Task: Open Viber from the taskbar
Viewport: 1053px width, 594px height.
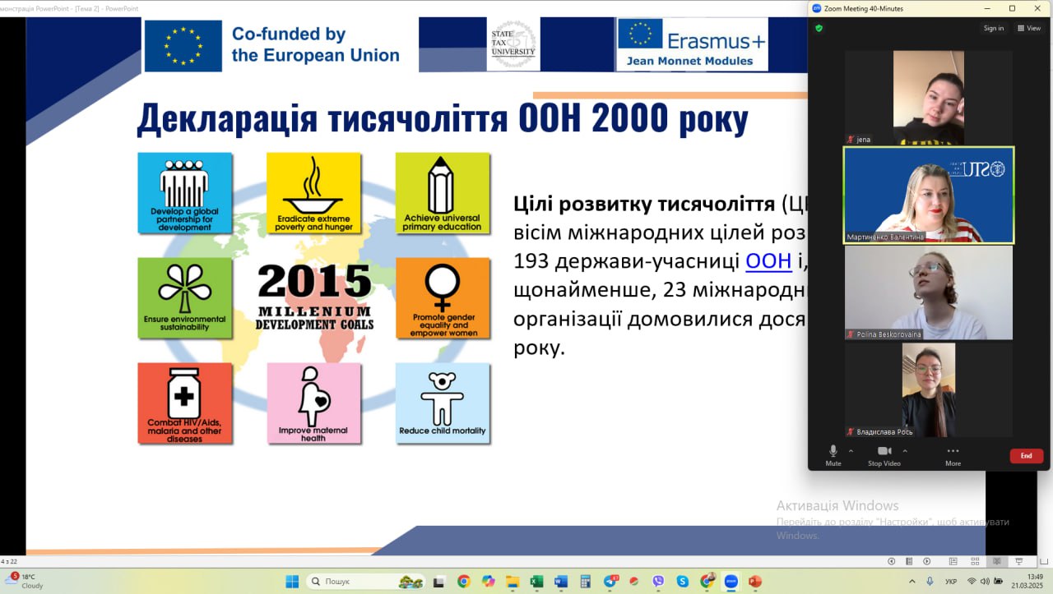Action: (658, 582)
